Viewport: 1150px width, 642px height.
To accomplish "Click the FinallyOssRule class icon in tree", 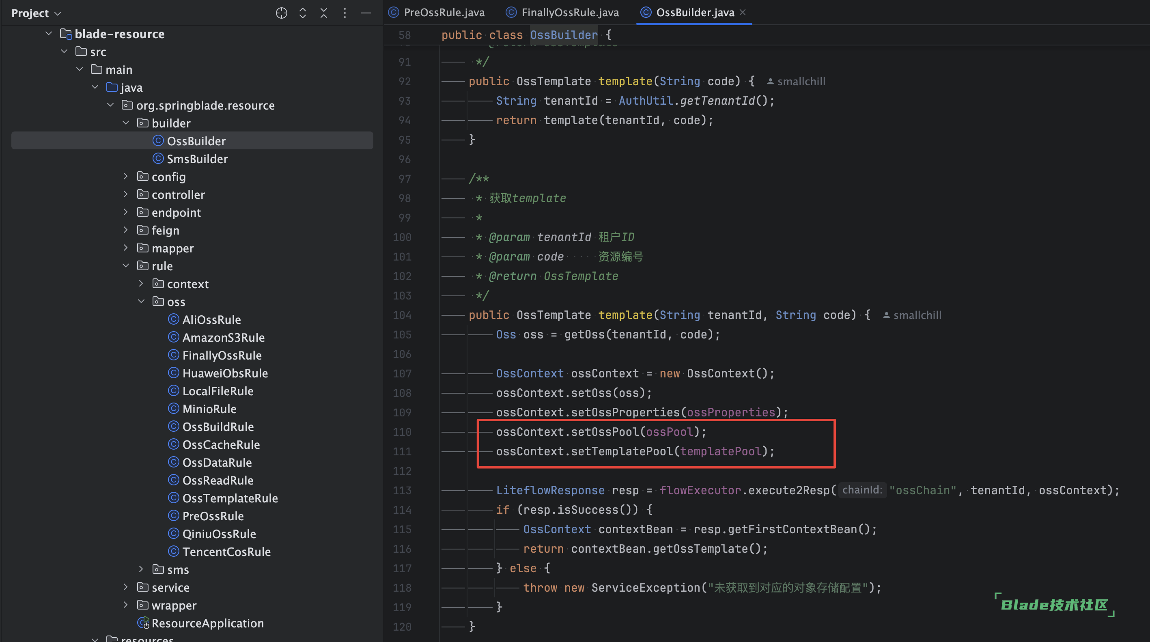I will [173, 355].
